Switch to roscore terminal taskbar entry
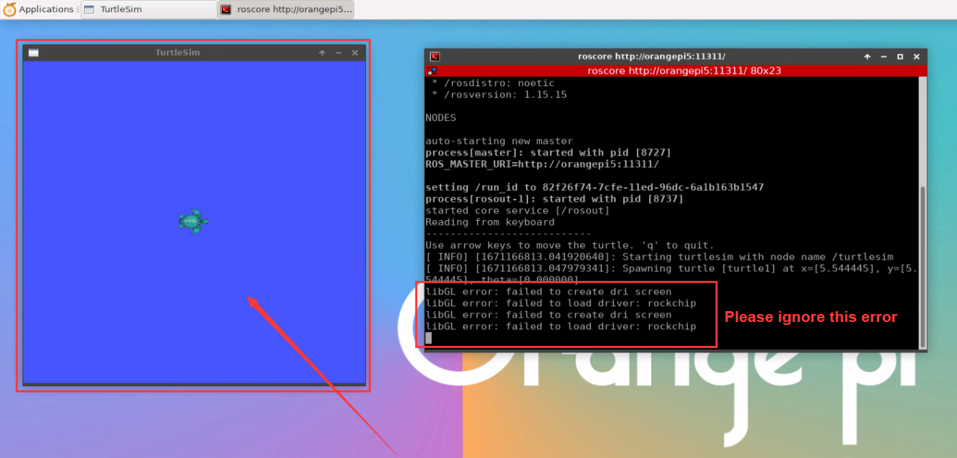This screenshot has height=458, width=957. (287, 9)
